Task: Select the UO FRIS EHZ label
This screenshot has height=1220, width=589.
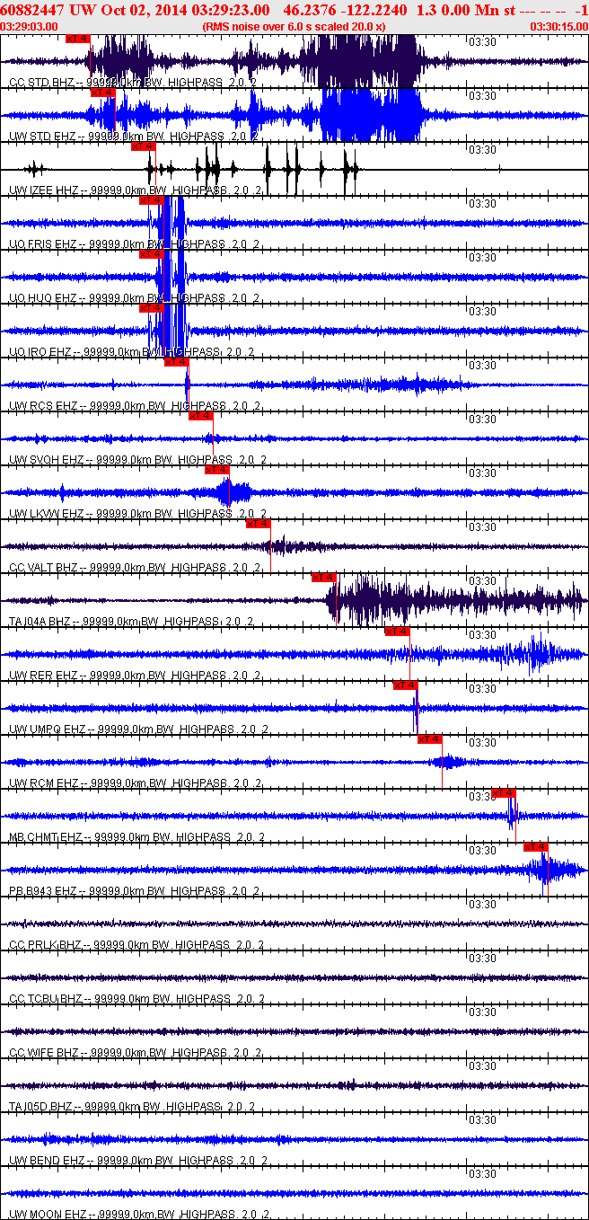Action: [135, 244]
